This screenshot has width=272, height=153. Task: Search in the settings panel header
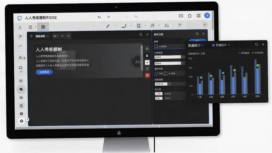pos(197,34)
